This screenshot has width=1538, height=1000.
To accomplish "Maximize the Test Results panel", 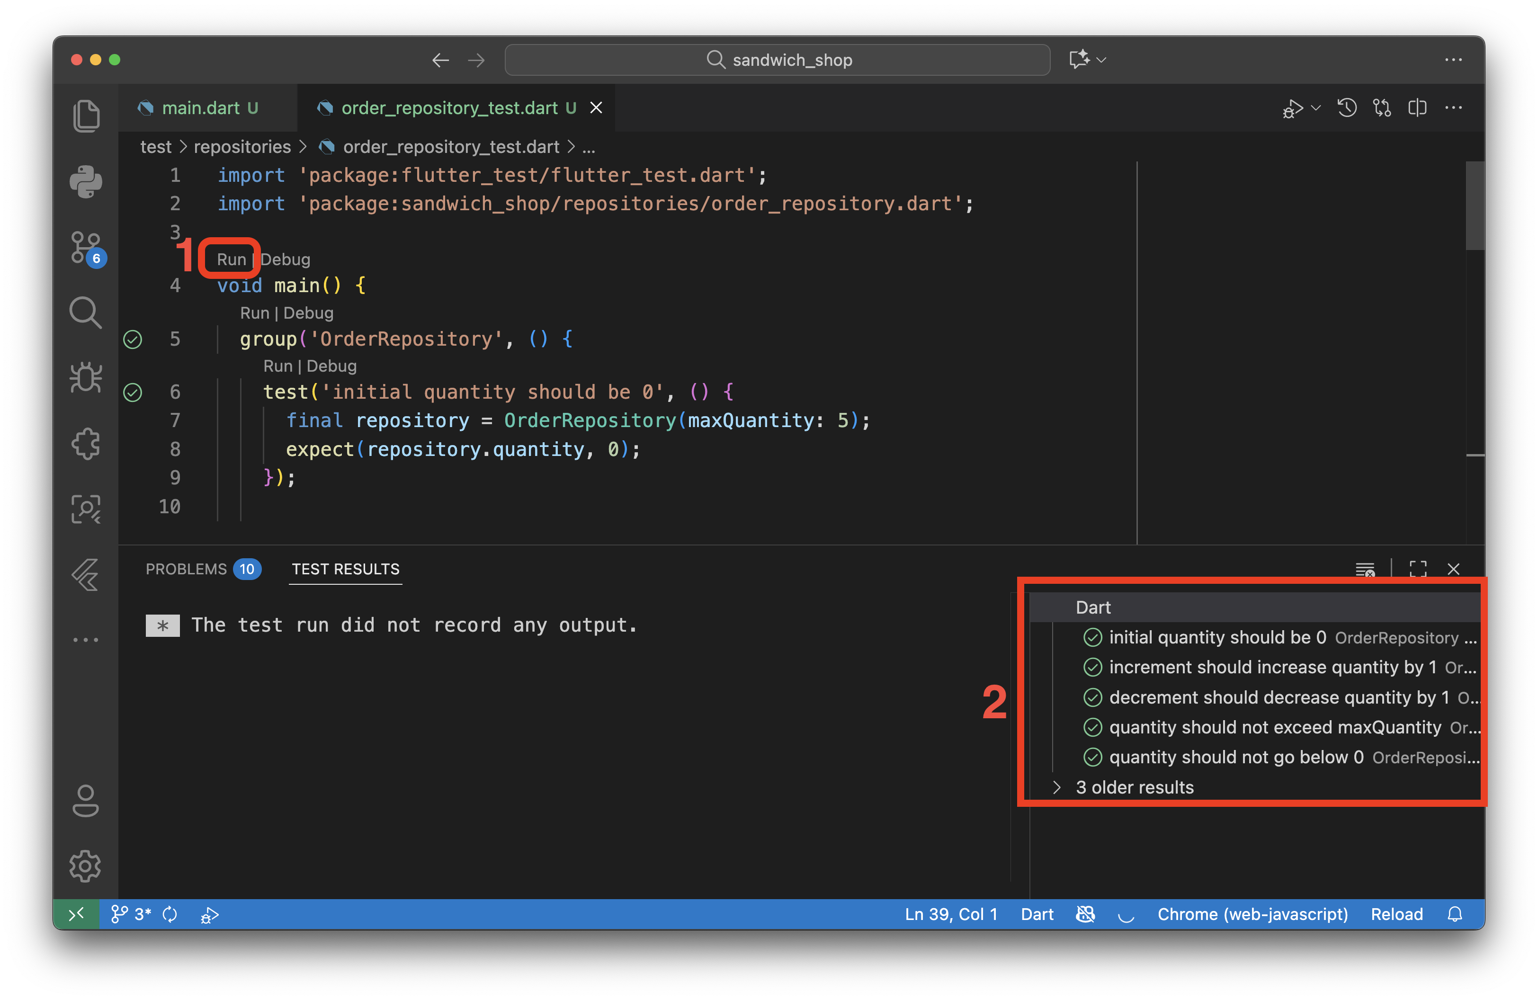I will point(1418,569).
